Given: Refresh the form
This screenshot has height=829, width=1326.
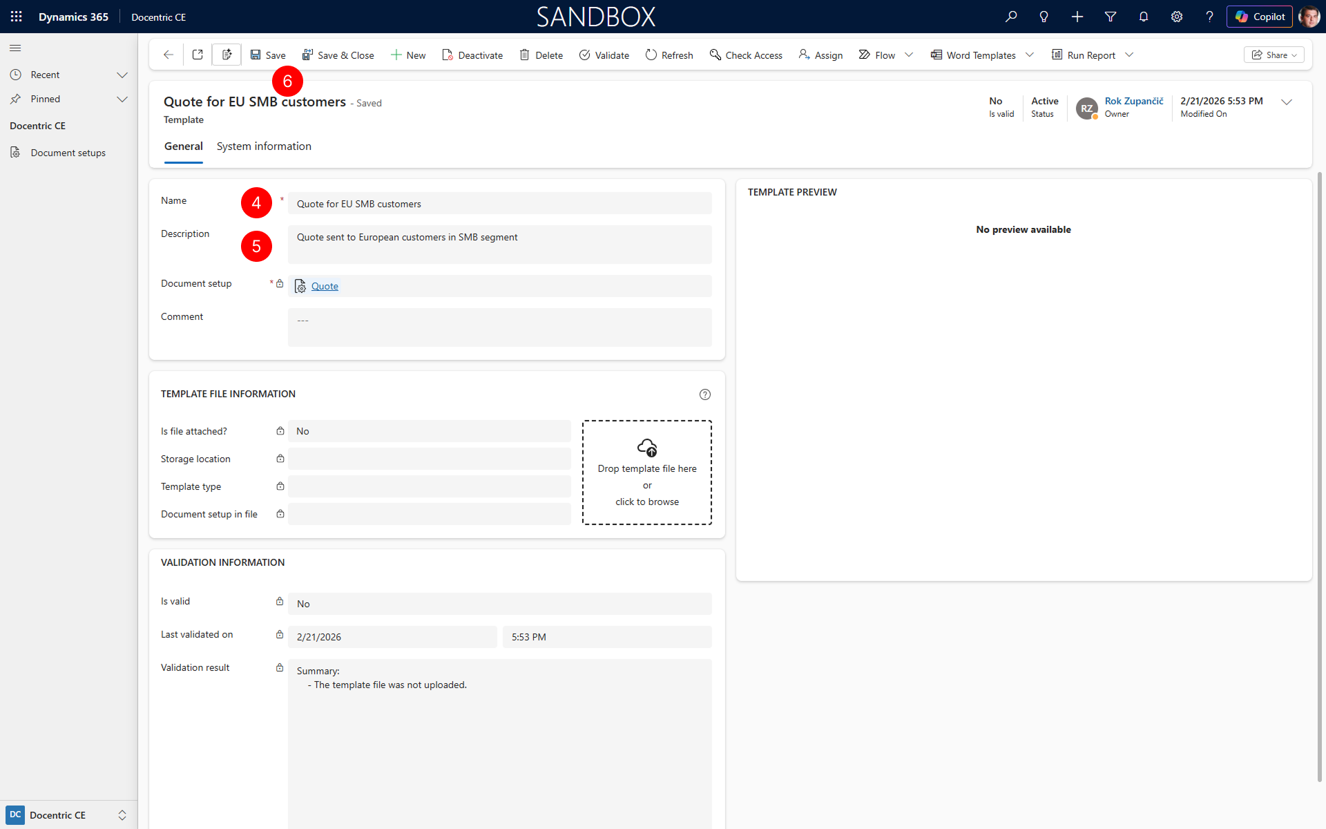Looking at the screenshot, I should pyautogui.click(x=669, y=55).
